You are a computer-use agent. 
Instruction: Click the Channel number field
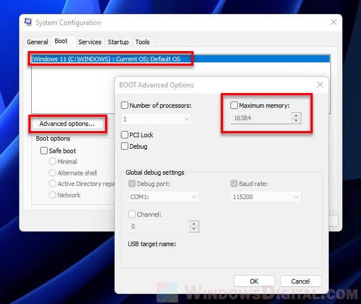pyautogui.click(x=159, y=226)
